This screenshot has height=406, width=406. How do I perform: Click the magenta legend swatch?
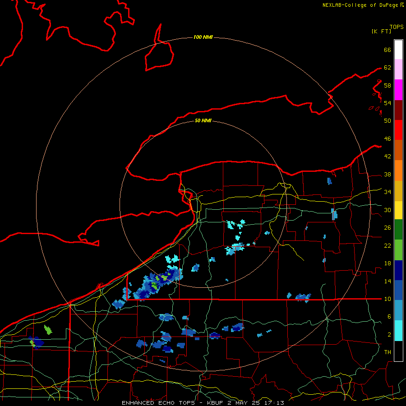[398, 90]
